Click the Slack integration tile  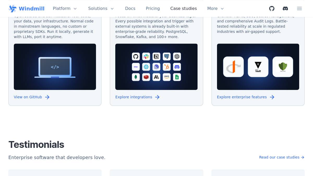(x=146, y=57)
